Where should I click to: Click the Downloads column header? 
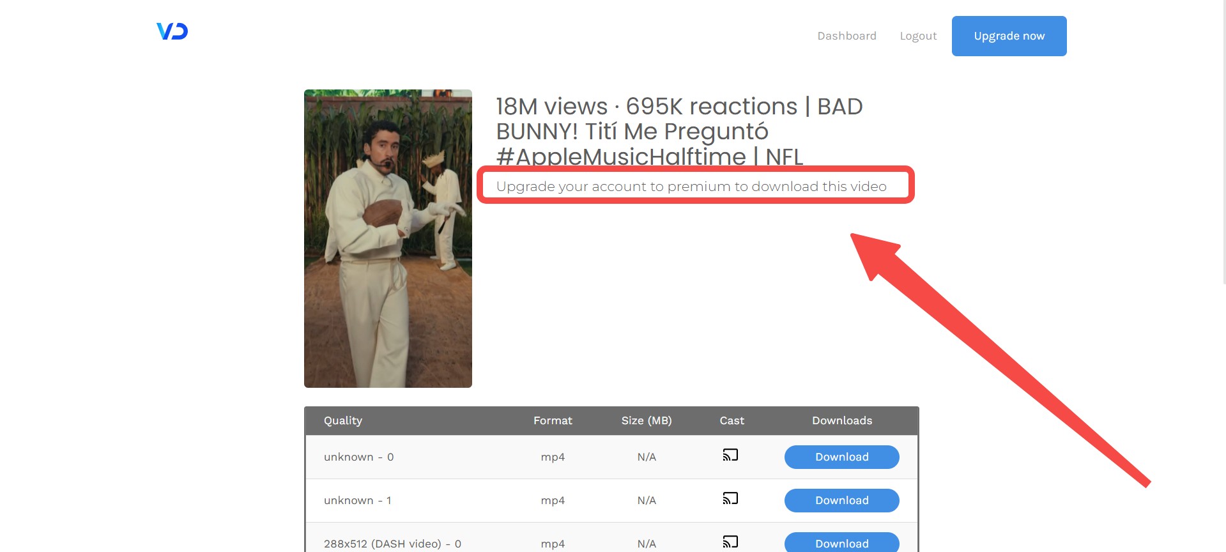pos(841,420)
